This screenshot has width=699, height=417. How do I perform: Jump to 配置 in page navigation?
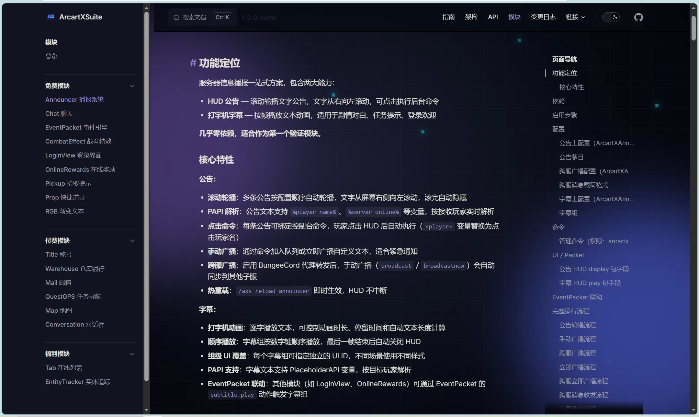pyautogui.click(x=558, y=129)
